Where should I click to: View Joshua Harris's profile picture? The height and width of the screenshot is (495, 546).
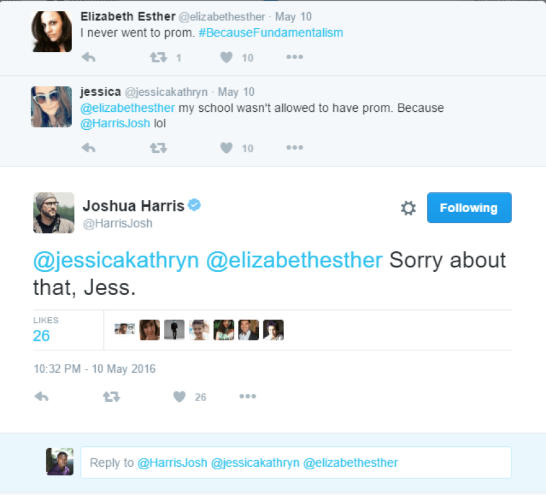point(53,212)
